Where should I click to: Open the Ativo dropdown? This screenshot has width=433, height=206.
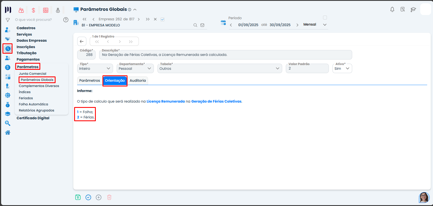click(342, 68)
